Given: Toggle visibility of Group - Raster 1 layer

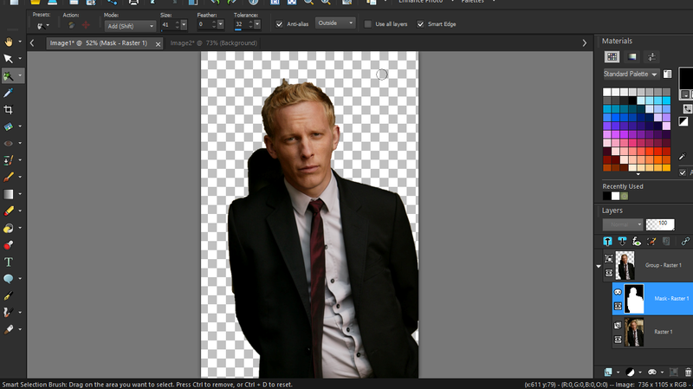Looking at the screenshot, I should pyautogui.click(x=609, y=273).
